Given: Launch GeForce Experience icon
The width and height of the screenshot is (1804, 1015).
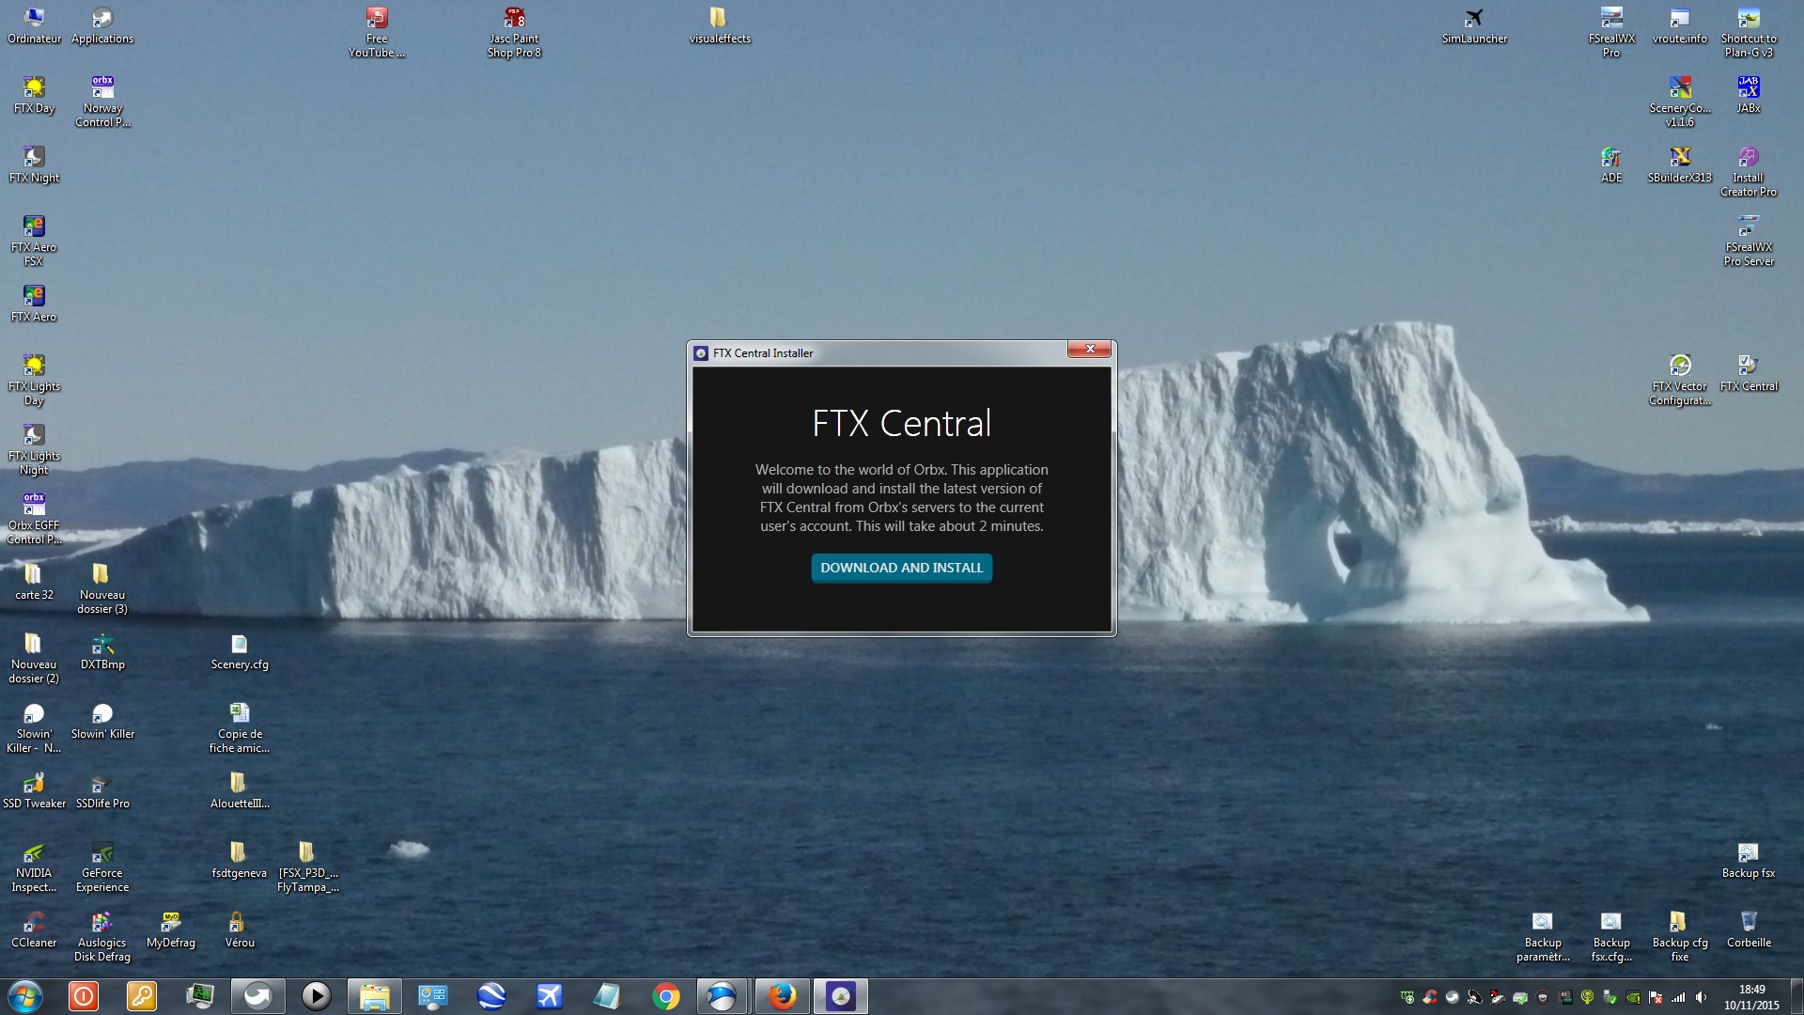Looking at the screenshot, I should [102, 867].
